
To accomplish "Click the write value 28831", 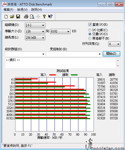I will pyautogui.click(x=101, y=80).
